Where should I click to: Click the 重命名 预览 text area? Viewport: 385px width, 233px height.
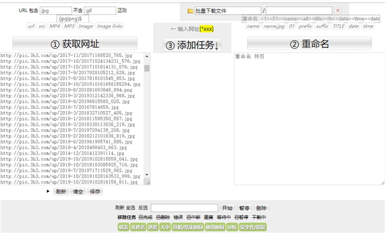(x=309, y=119)
